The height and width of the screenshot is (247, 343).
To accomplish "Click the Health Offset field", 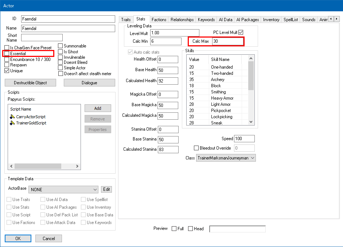I will pos(168,59).
